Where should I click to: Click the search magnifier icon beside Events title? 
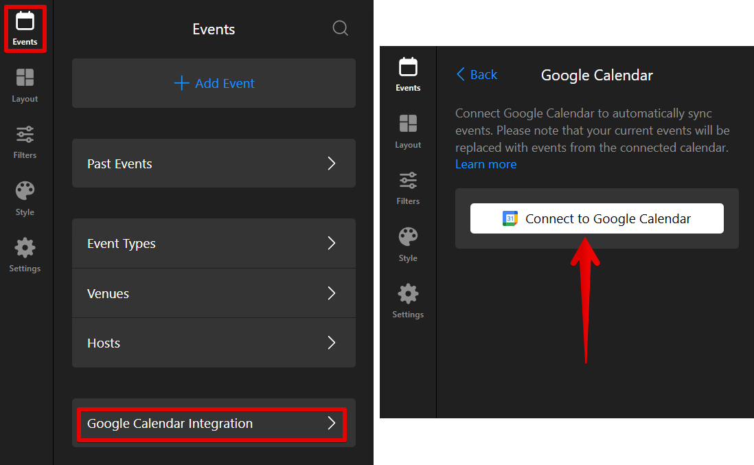coord(340,28)
